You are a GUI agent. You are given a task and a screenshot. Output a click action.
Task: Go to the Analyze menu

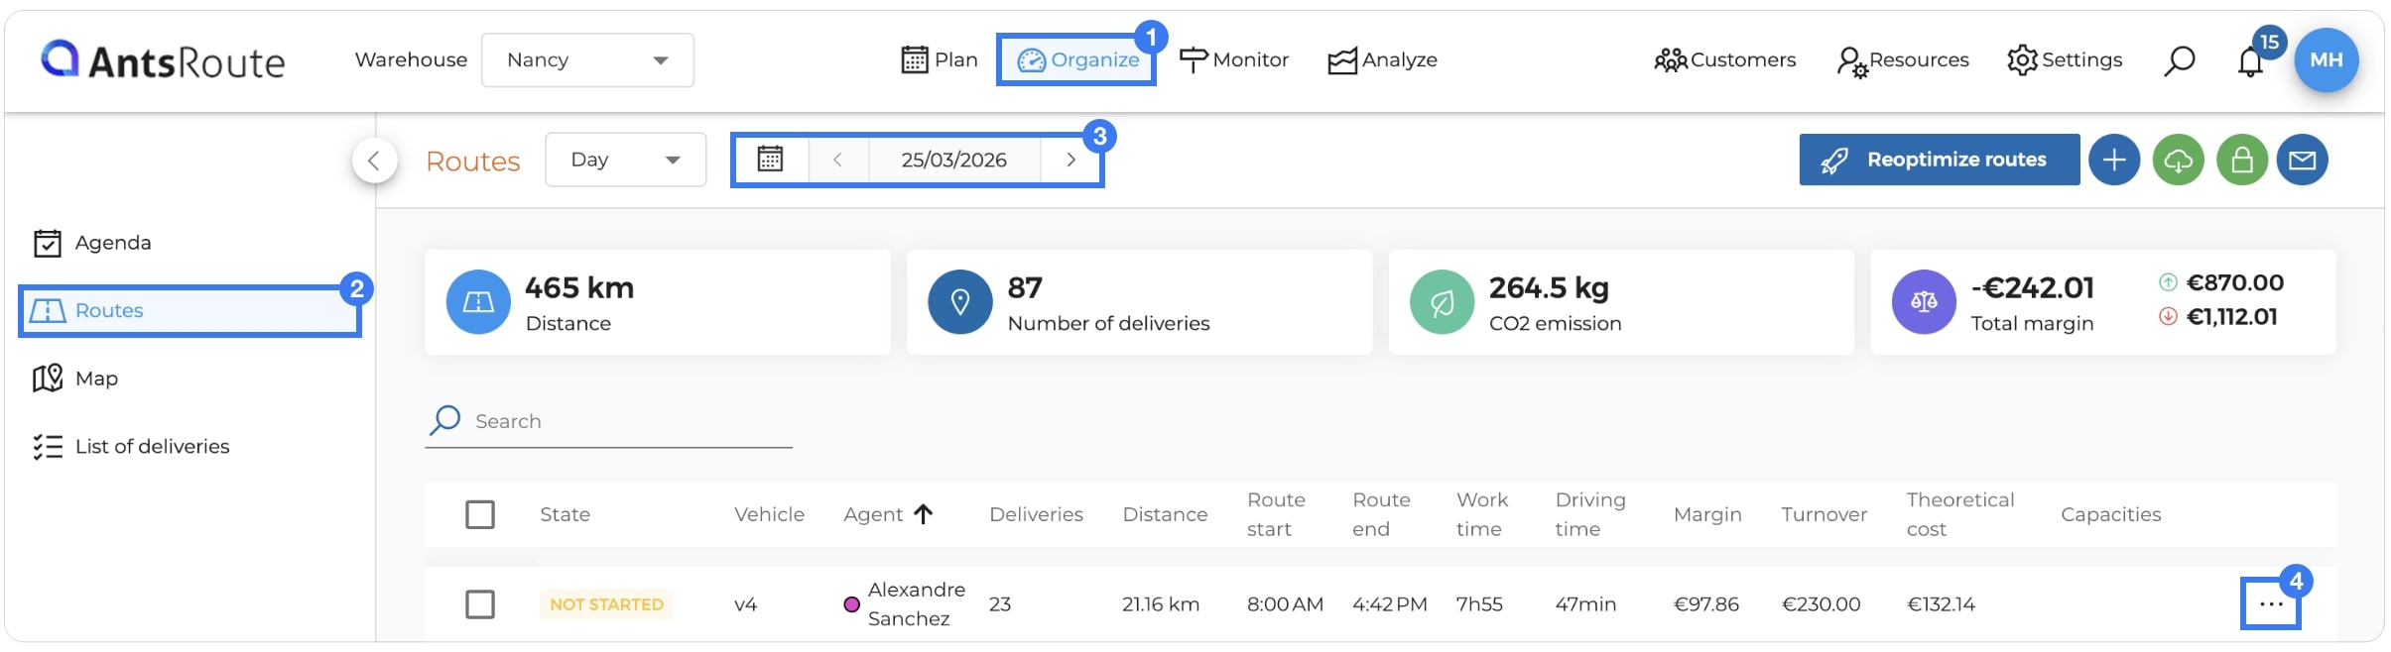(x=1382, y=60)
